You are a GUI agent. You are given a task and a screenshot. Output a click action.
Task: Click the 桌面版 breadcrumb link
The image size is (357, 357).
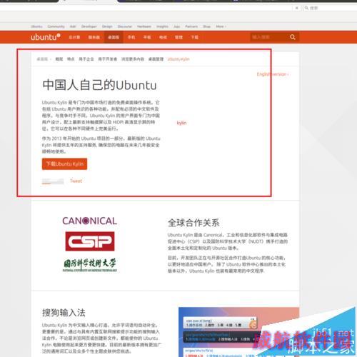pyautogui.click(x=42, y=59)
